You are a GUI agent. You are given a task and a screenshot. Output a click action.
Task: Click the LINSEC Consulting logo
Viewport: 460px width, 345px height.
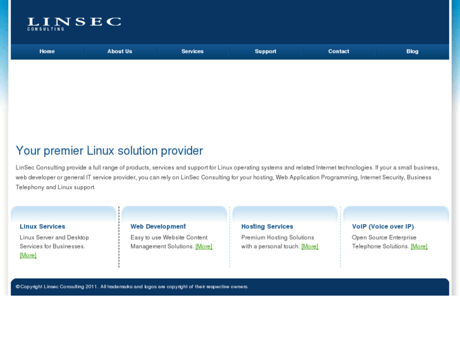coord(74,24)
